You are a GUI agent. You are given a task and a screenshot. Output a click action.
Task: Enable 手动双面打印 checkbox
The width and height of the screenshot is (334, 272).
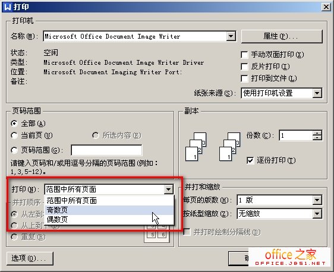point(244,55)
